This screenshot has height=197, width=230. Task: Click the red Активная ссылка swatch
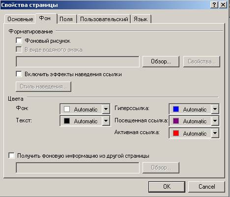tap(176, 133)
